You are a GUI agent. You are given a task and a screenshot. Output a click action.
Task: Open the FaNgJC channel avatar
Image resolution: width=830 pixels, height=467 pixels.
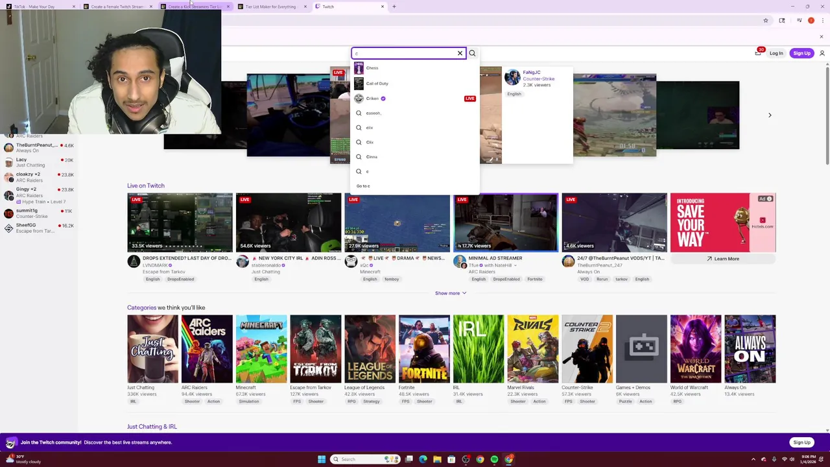coord(512,78)
